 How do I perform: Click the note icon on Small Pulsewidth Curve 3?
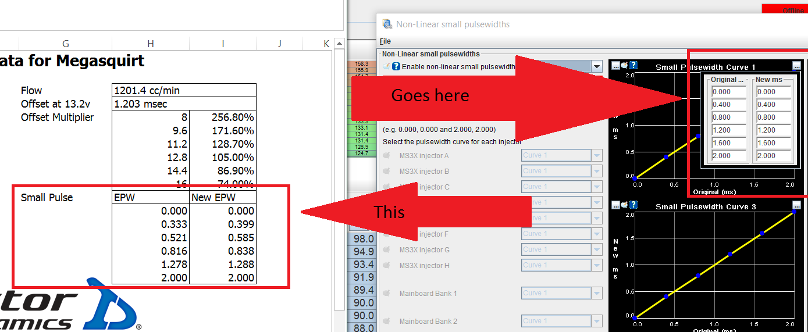624,205
